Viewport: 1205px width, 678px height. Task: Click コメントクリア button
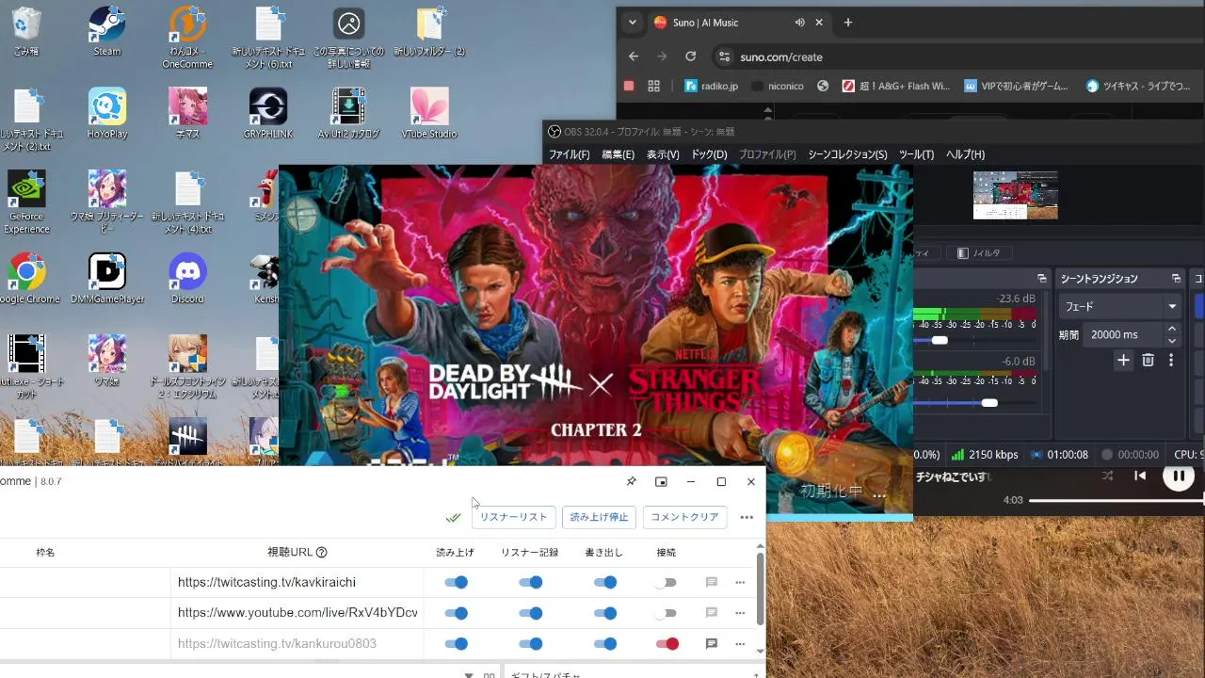(684, 517)
